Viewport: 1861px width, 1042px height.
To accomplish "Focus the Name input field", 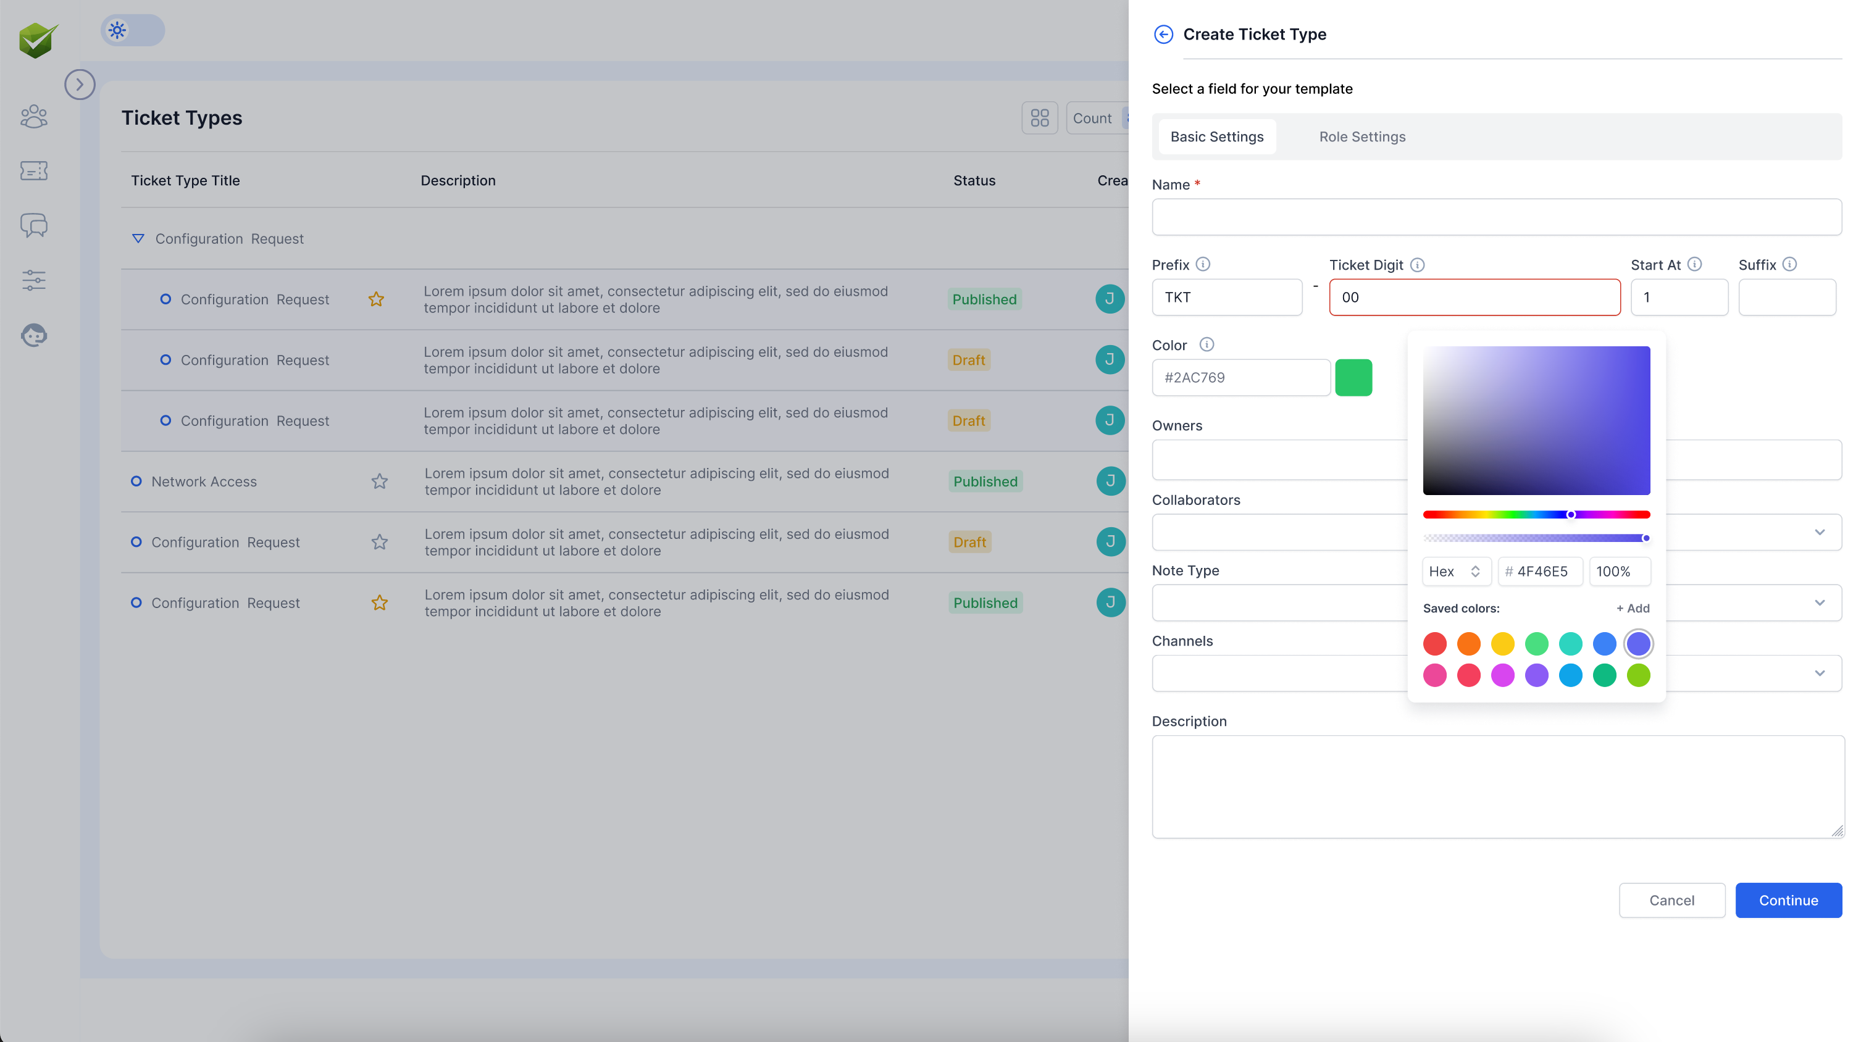I will (x=1496, y=217).
